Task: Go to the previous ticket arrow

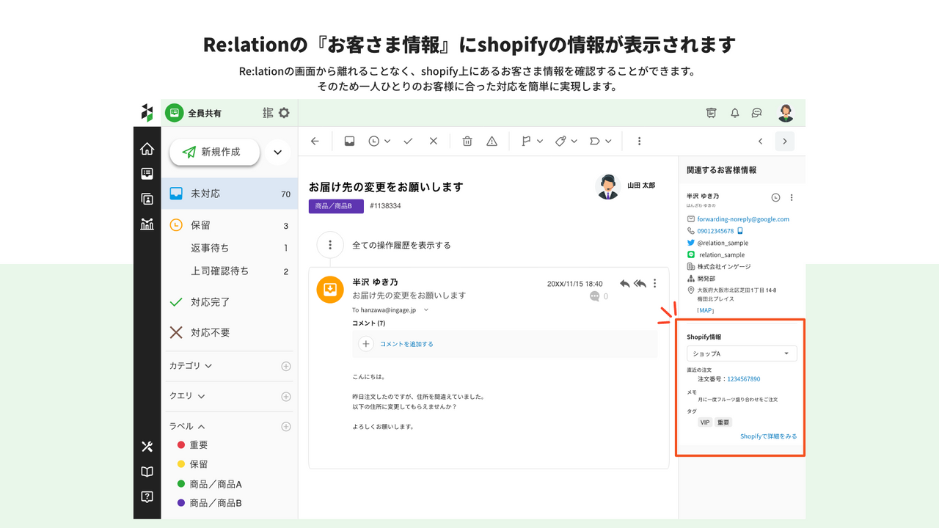Action: tap(760, 141)
